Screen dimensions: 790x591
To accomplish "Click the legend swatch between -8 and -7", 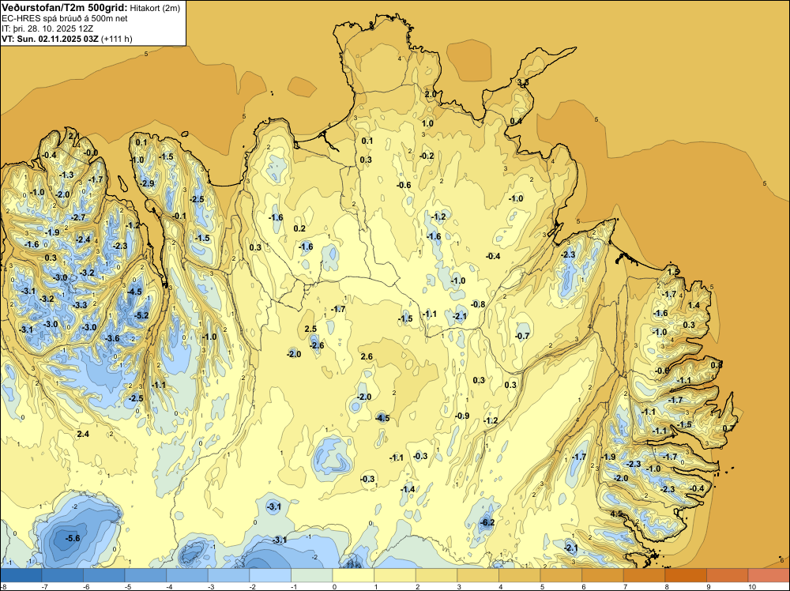I will point(21,575).
